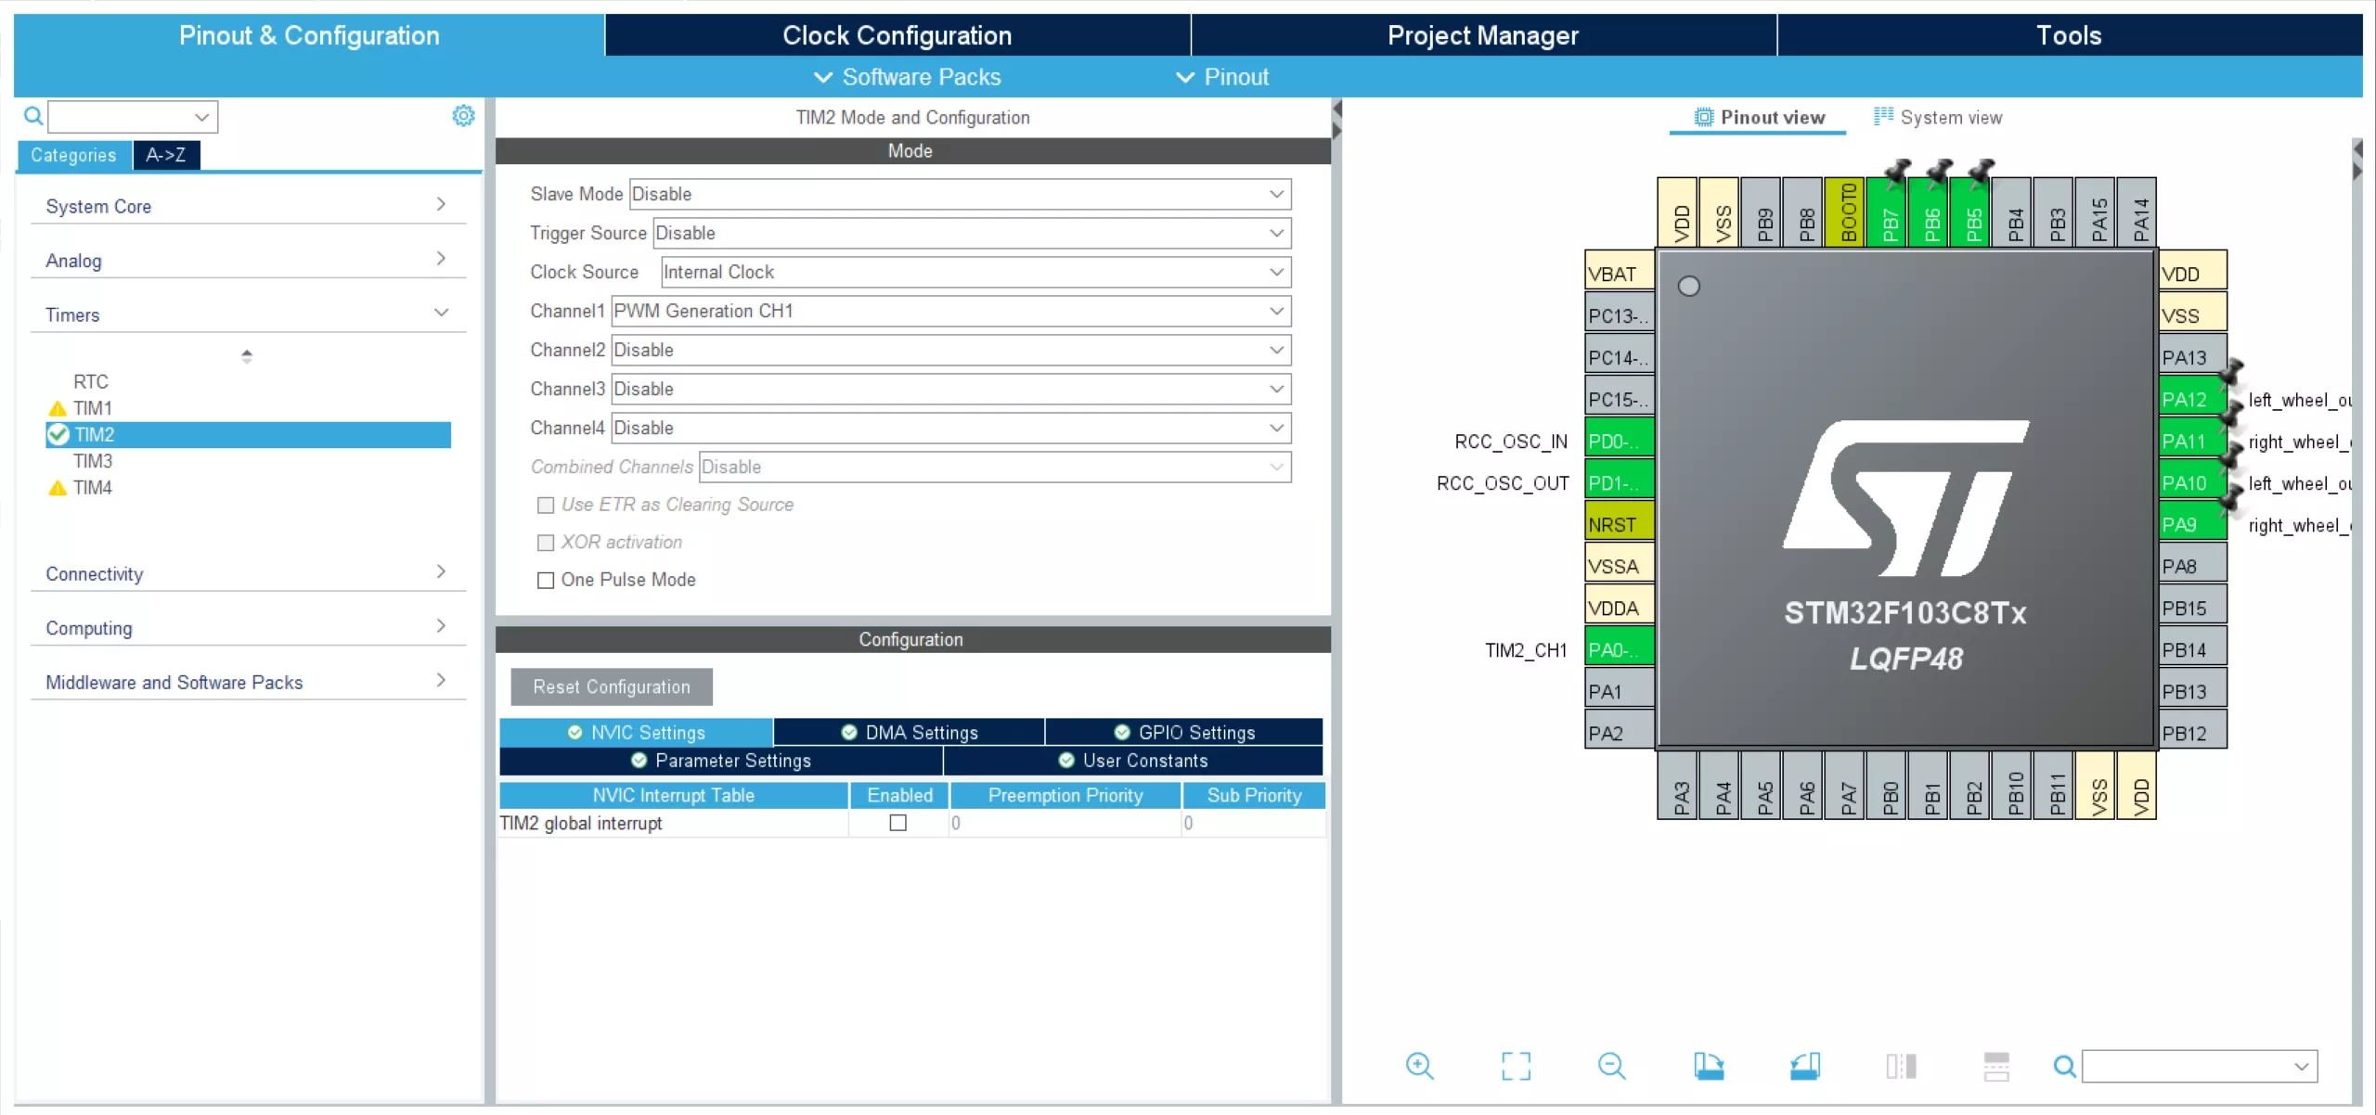The height and width of the screenshot is (1115, 2376).
Task: Rotate the chip view counter-clockwise
Action: tap(1804, 1066)
